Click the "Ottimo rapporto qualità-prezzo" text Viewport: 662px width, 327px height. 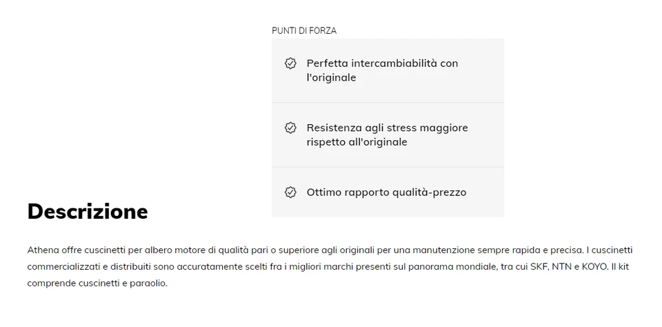(x=386, y=192)
